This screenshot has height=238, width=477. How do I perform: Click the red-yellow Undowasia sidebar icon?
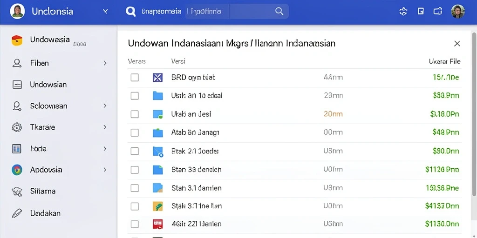tap(17, 40)
